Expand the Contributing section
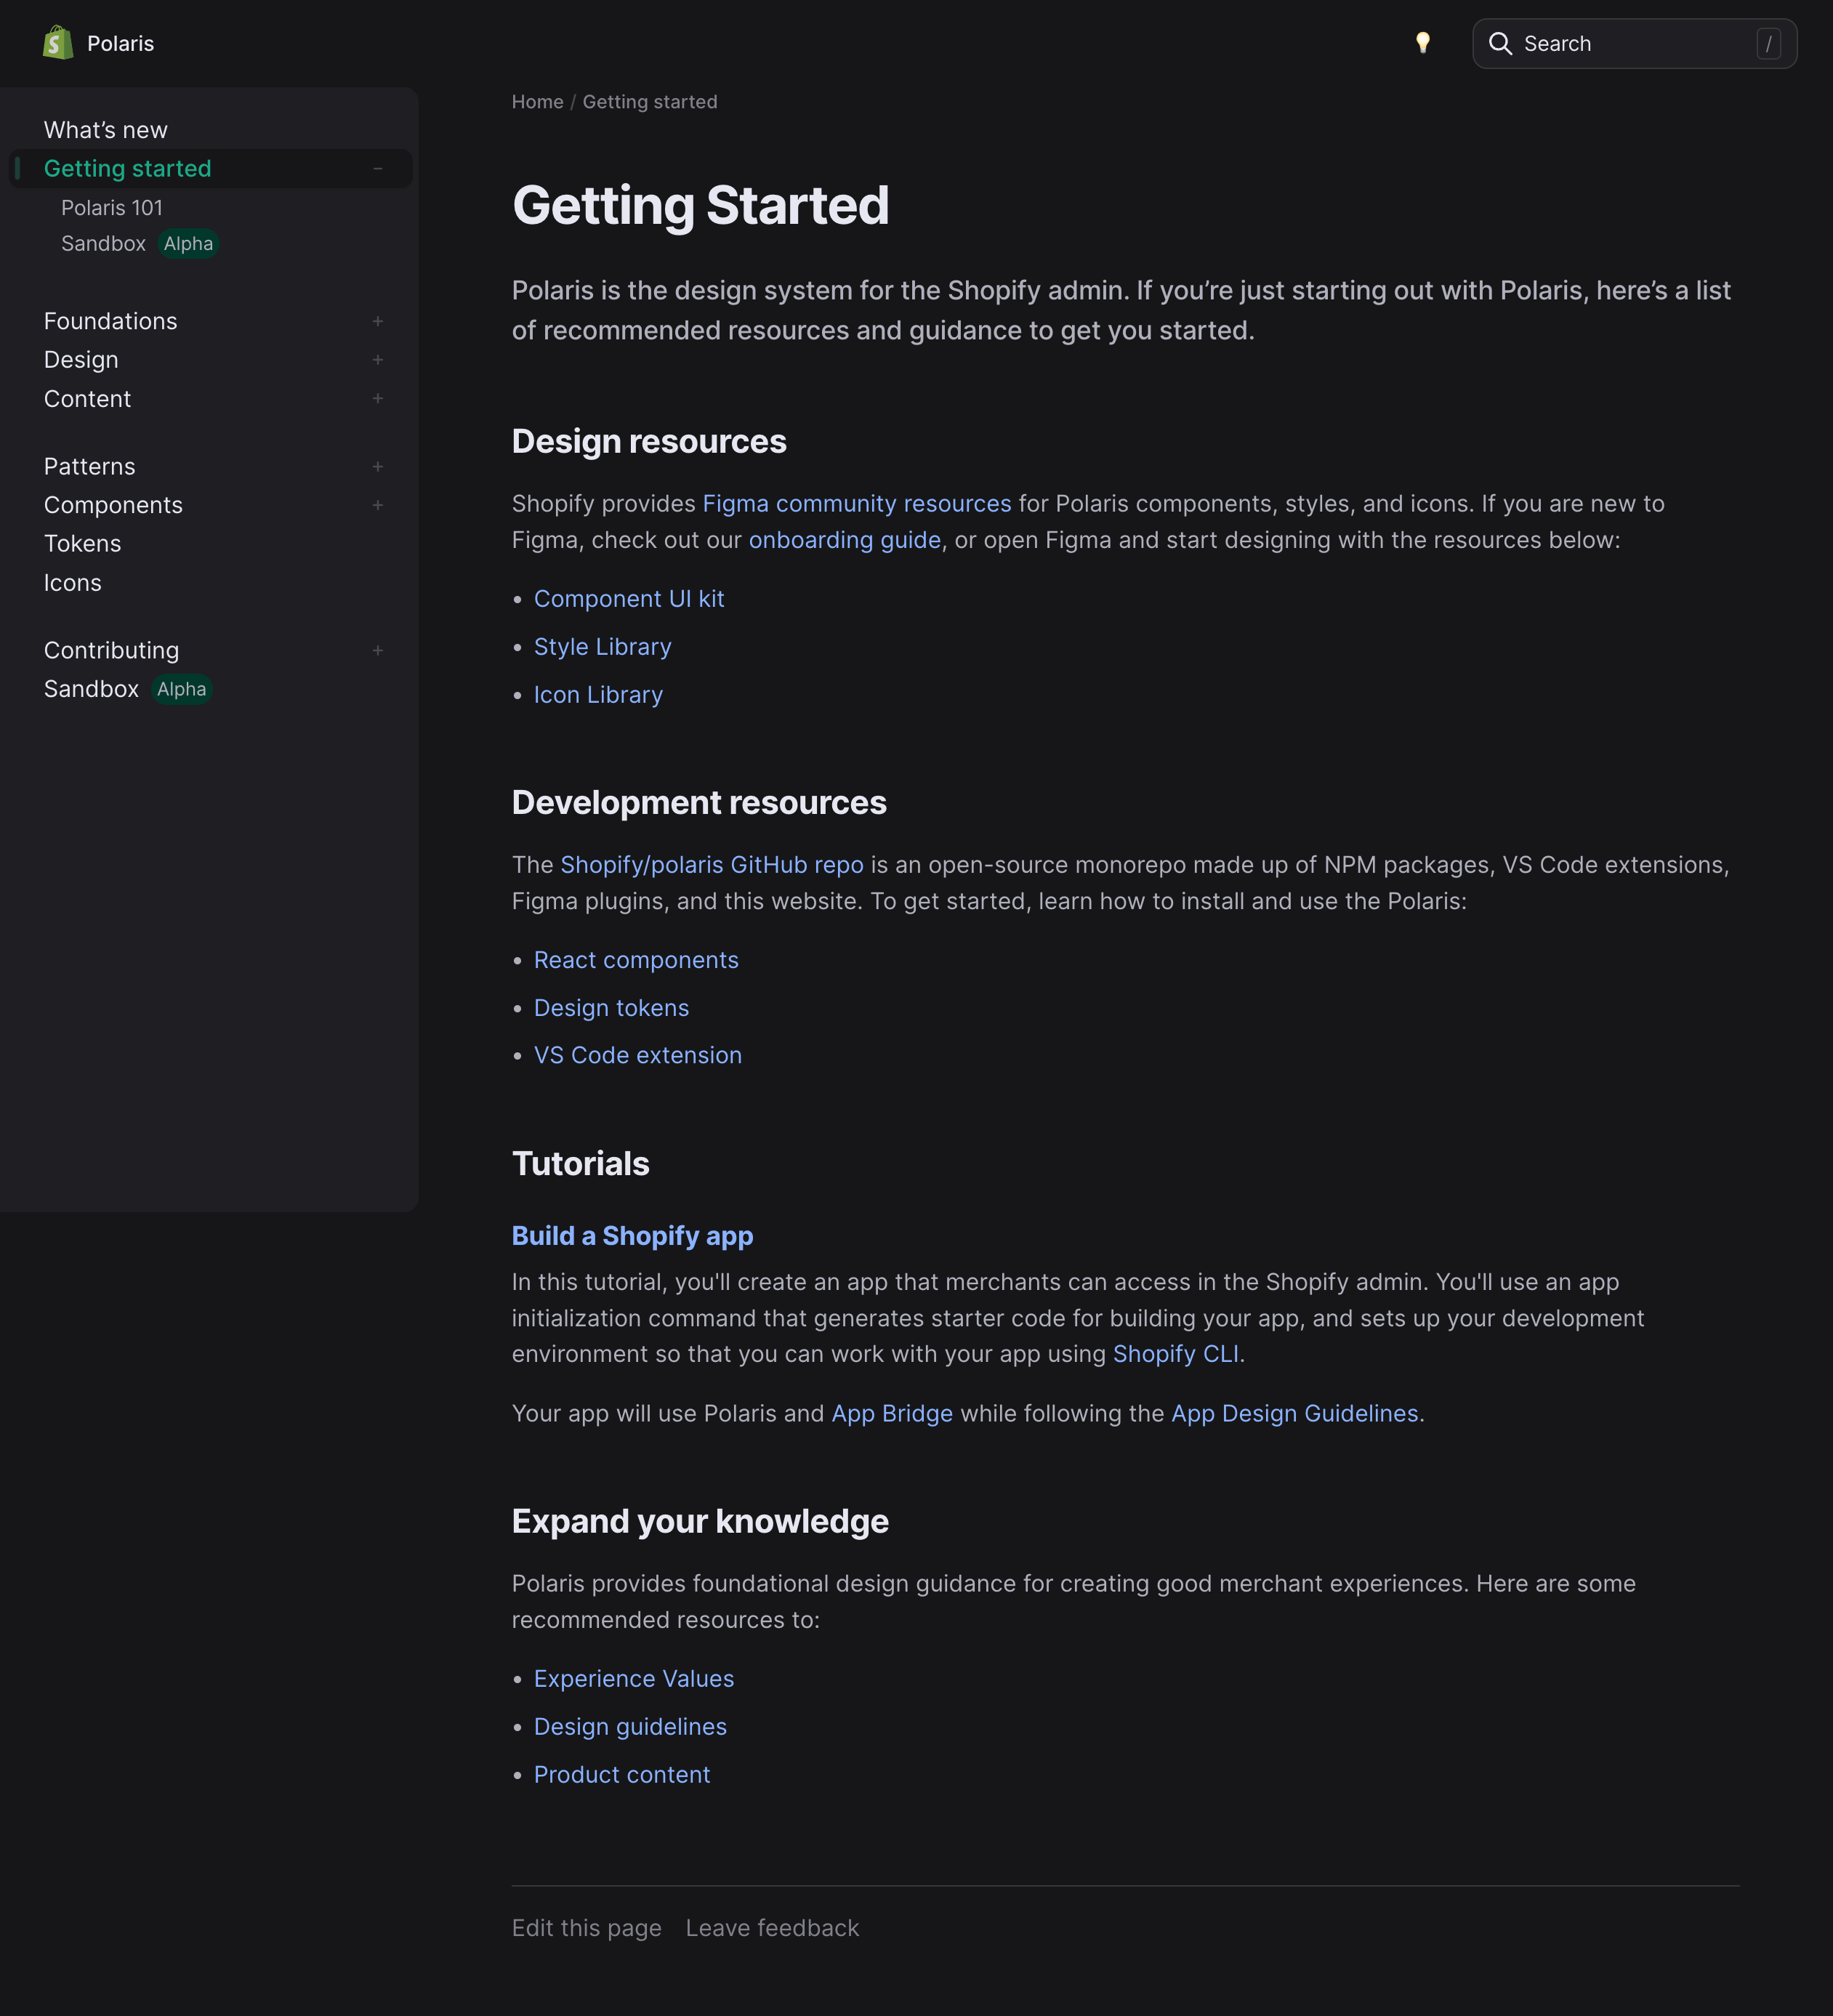This screenshot has height=2016, width=1833. click(378, 650)
